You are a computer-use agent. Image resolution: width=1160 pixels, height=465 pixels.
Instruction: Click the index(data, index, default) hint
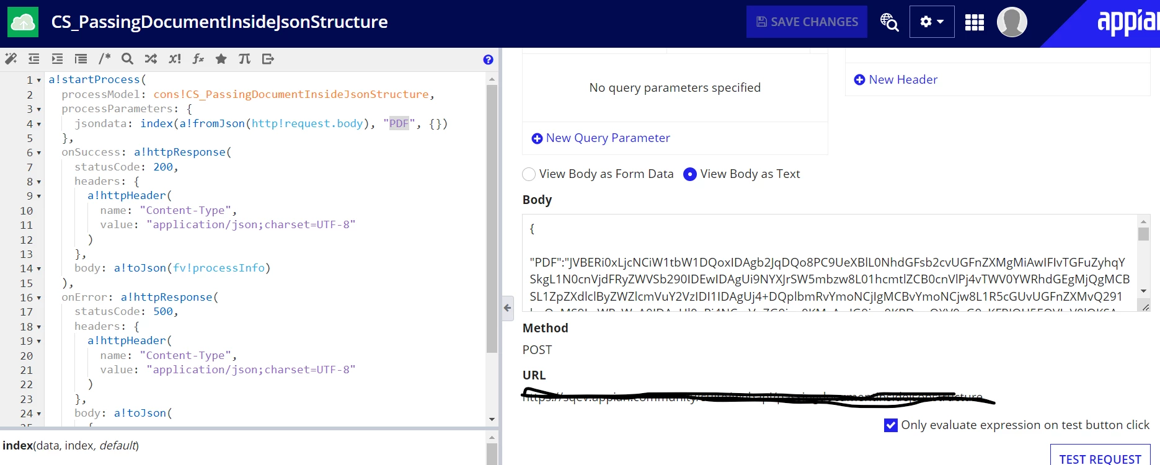pyautogui.click(x=71, y=446)
